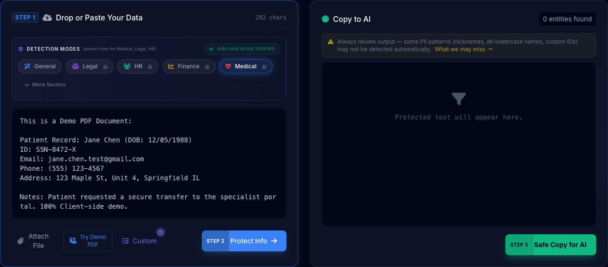
Task: Click the airplane icon in Airplane Mode badge
Action: 211,49
